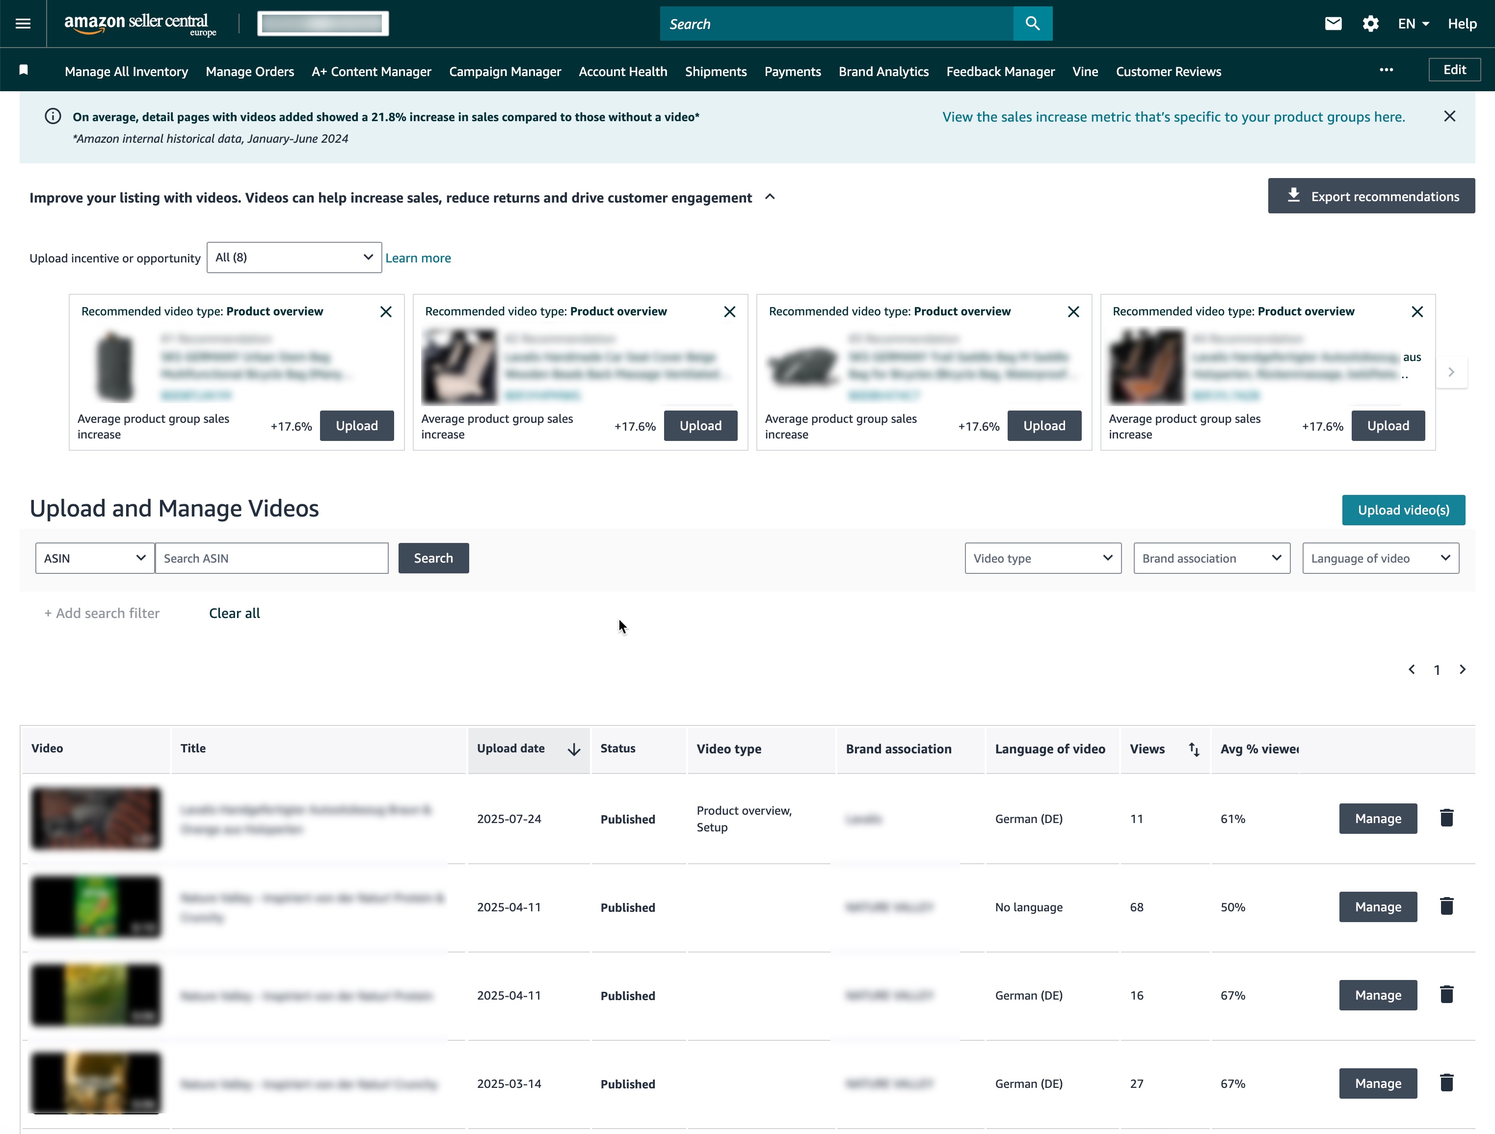The width and height of the screenshot is (1495, 1134).
Task: Click the Search ASIN input field
Action: pos(271,558)
